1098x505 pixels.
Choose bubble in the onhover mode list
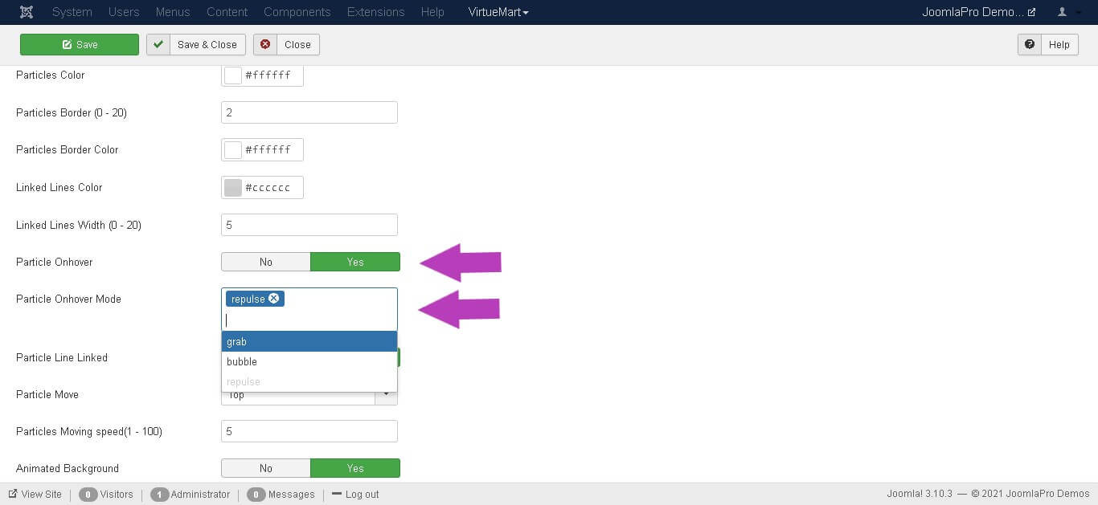[x=309, y=362]
